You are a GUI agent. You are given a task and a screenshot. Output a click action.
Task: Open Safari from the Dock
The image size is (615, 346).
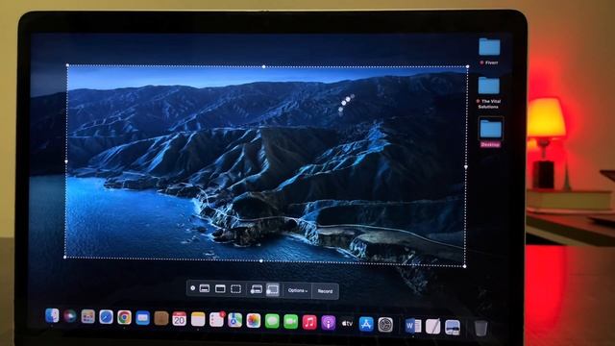(x=106, y=316)
